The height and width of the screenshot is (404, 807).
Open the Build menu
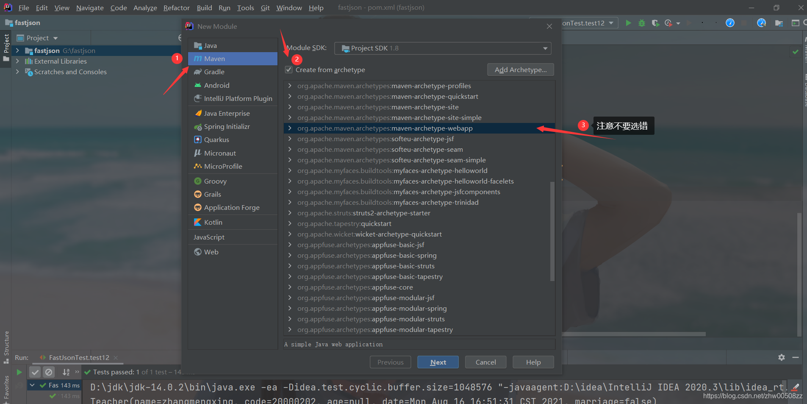pos(204,8)
